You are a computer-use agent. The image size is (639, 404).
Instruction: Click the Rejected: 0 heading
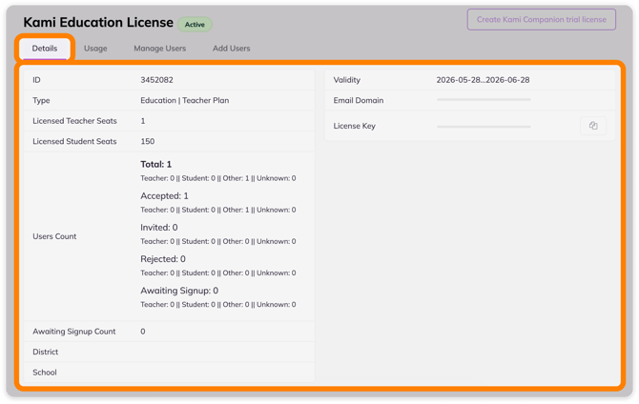pos(163,259)
